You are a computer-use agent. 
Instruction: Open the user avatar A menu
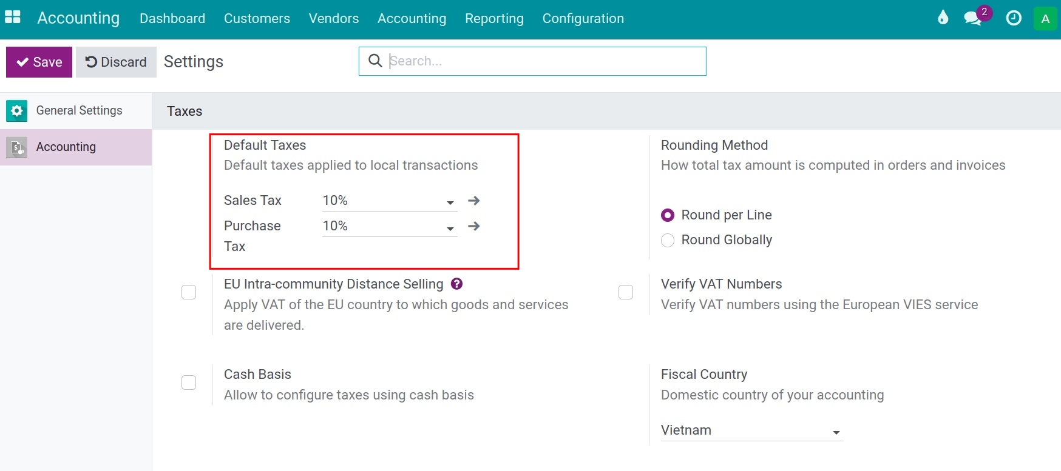pos(1045,19)
